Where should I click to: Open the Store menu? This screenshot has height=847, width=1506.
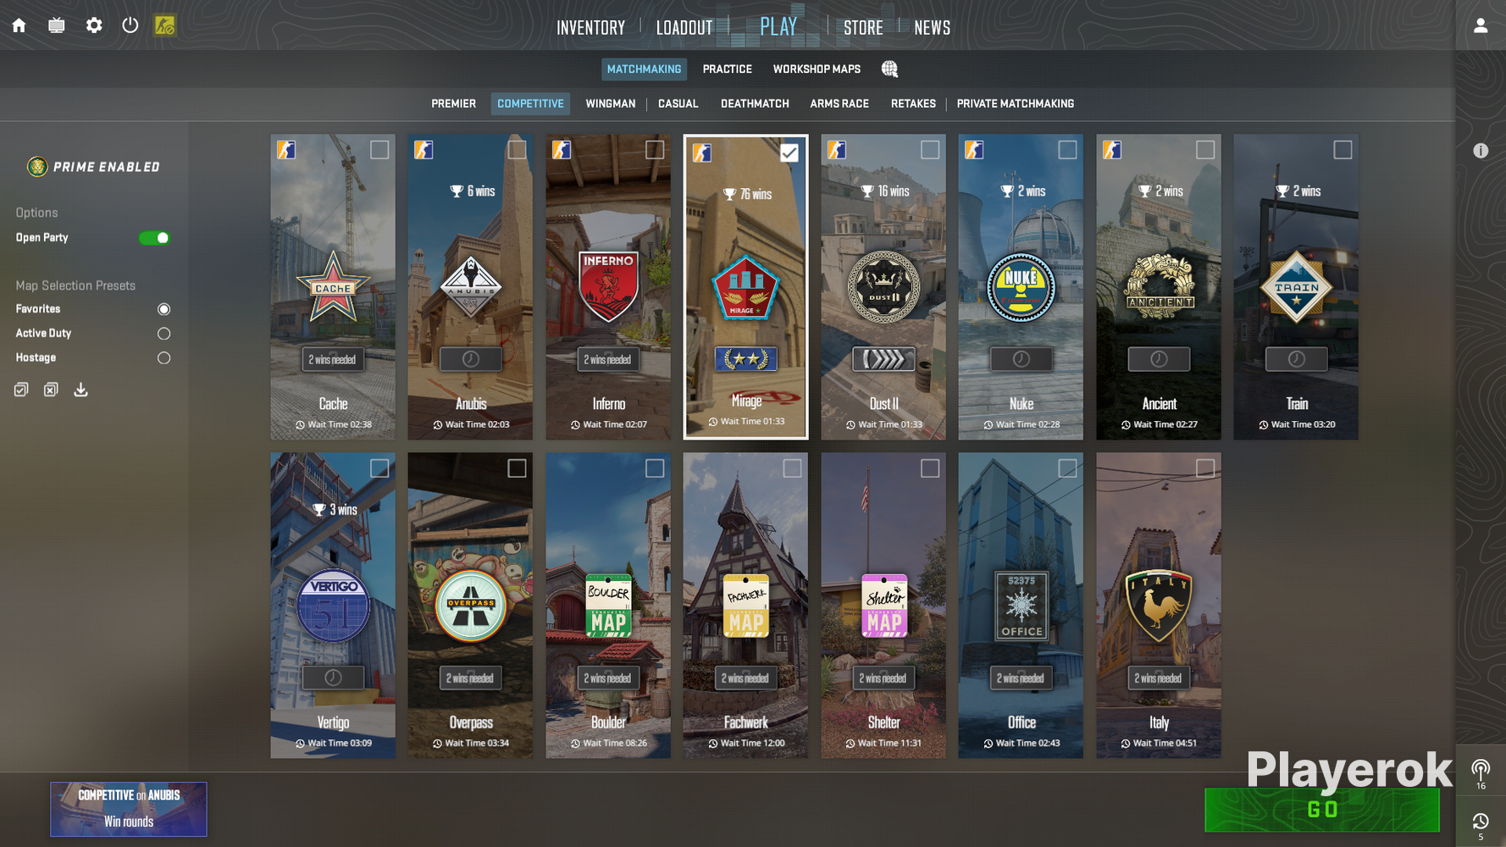[x=863, y=27]
